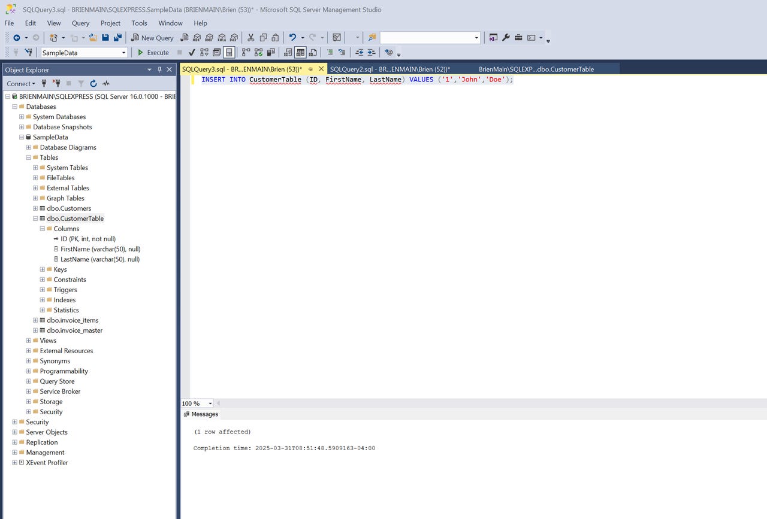The image size is (767, 519).
Task: Open a New Query window
Action: click(152, 38)
